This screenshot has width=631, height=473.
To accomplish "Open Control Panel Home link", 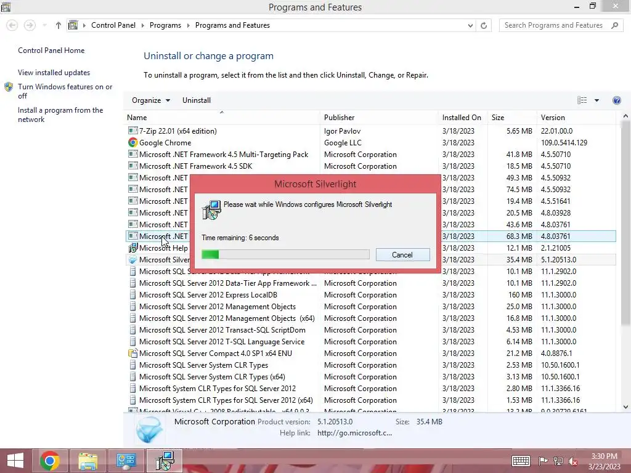I will [51, 51].
